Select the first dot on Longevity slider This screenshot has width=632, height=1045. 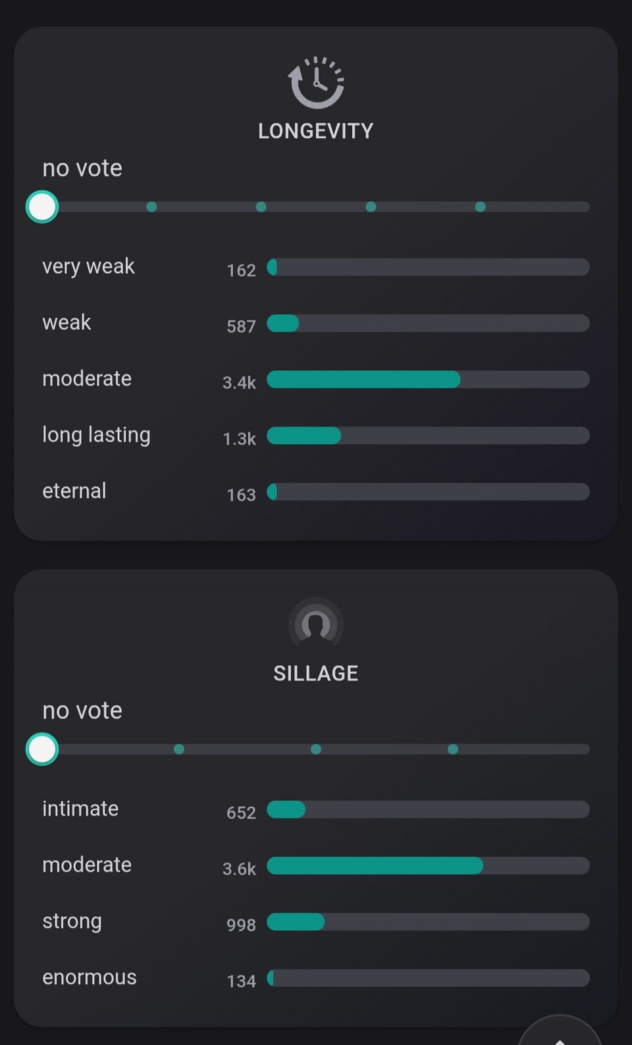[151, 207]
